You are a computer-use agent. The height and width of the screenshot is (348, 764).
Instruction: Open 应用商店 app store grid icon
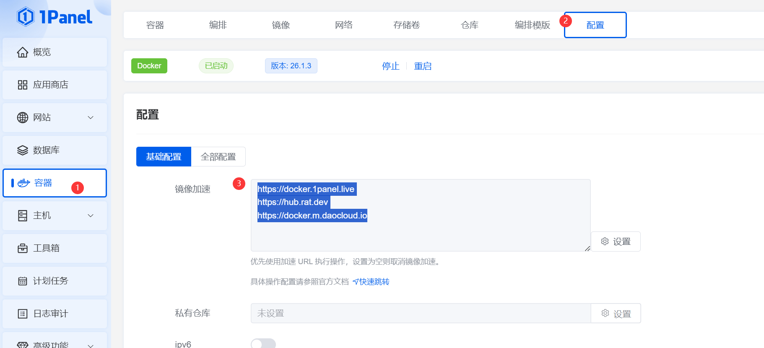pos(23,85)
